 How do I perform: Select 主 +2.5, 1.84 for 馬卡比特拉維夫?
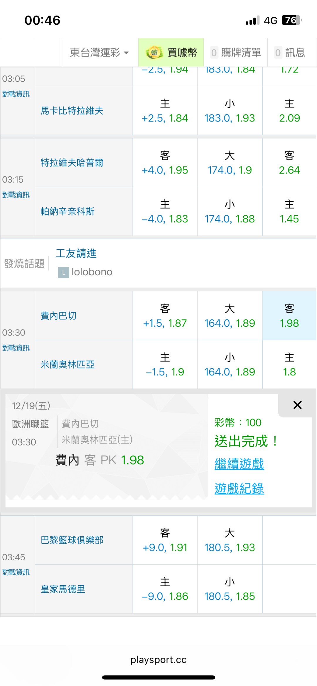(165, 111)
